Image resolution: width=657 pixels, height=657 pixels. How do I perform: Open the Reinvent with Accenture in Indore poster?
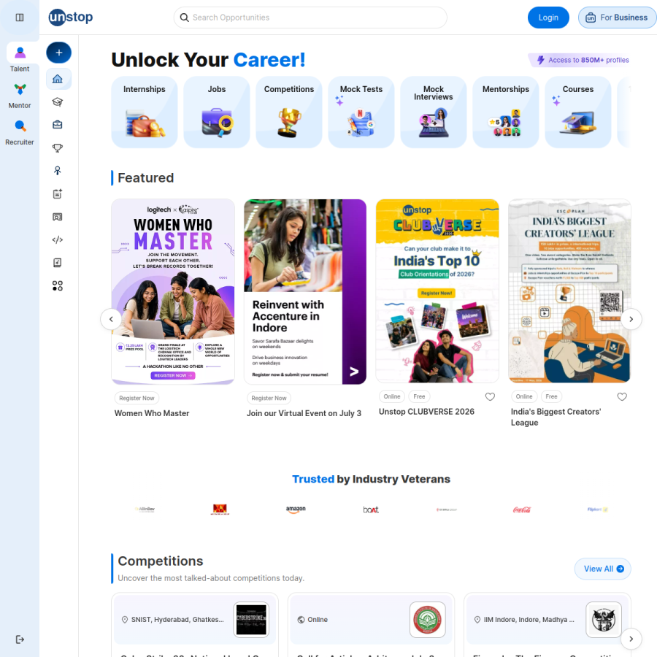[305, 291]
